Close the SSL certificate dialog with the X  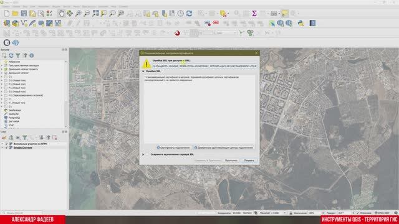click(x=256, y=53)
